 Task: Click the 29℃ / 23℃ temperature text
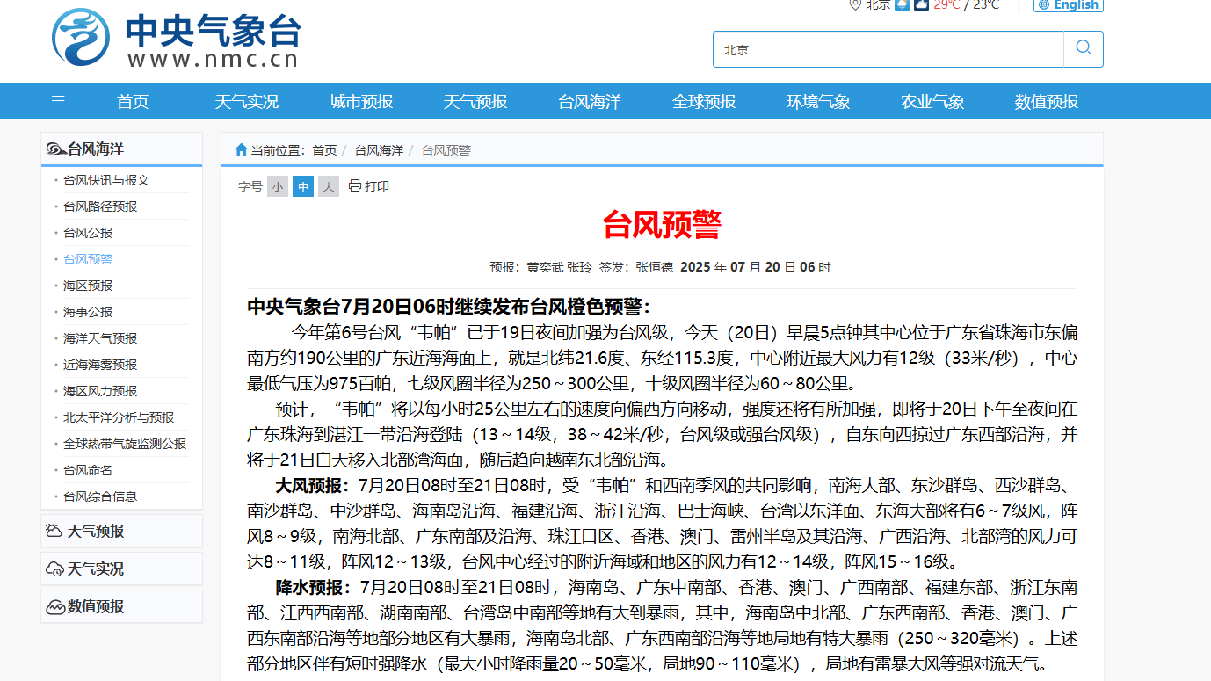tap(967, 4)
